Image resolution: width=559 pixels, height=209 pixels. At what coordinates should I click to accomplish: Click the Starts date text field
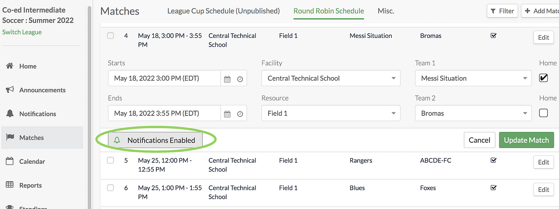click(x=164, y=78)
